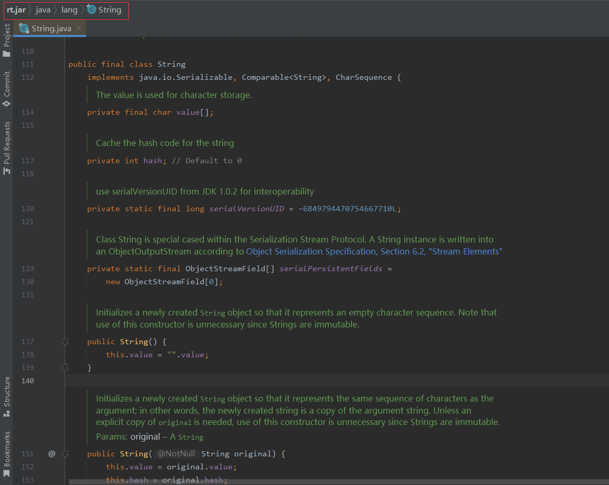
Task: Open the Bookmarks tool window
Action: 6,454
